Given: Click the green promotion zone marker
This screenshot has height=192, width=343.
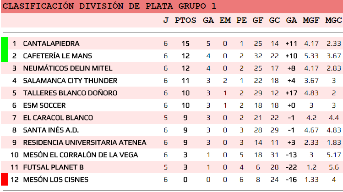Looking at the screenshot, I should (4, 49).
